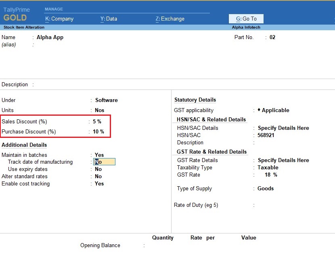Open the Z: Exchange menu

(x=170, y=19)
